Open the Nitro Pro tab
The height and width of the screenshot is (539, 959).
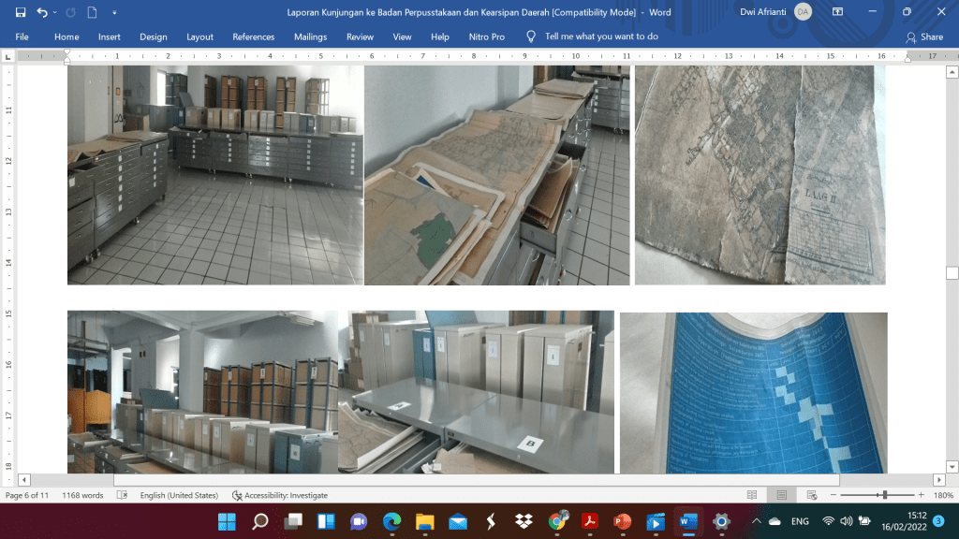pos(486,36)
